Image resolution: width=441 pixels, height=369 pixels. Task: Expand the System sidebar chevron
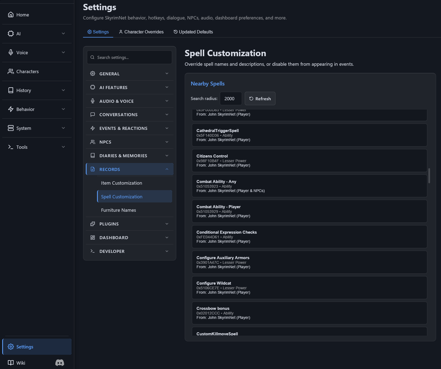(63, 128)
